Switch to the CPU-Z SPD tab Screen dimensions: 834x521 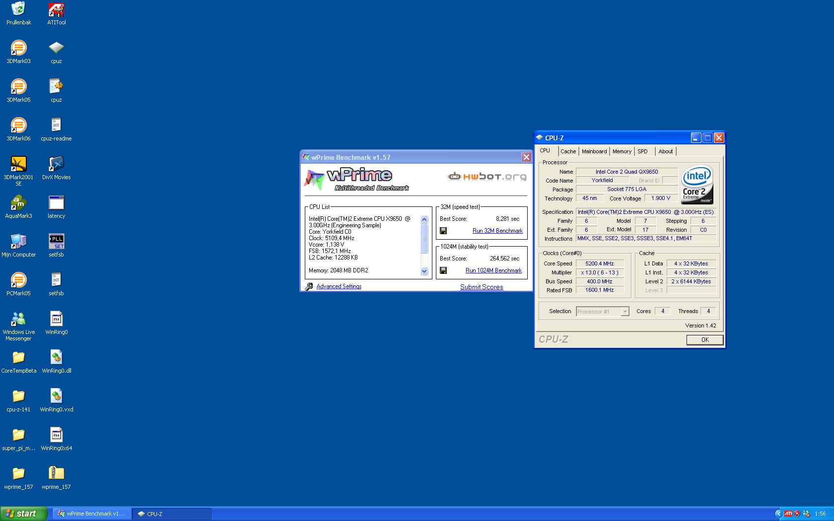click(x=643, y=151)
